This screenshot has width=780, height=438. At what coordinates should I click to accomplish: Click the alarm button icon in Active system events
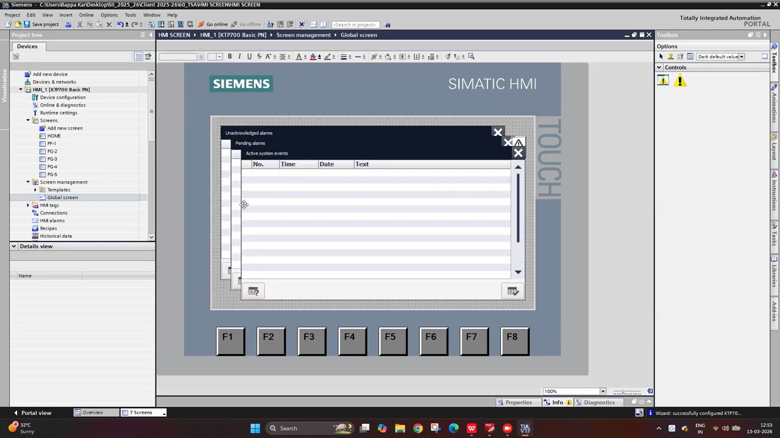click(253, 291)
